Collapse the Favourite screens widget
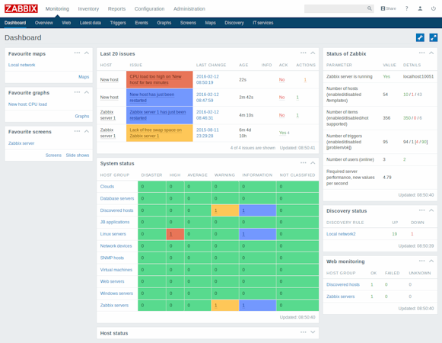 click(x=87, y=131)
